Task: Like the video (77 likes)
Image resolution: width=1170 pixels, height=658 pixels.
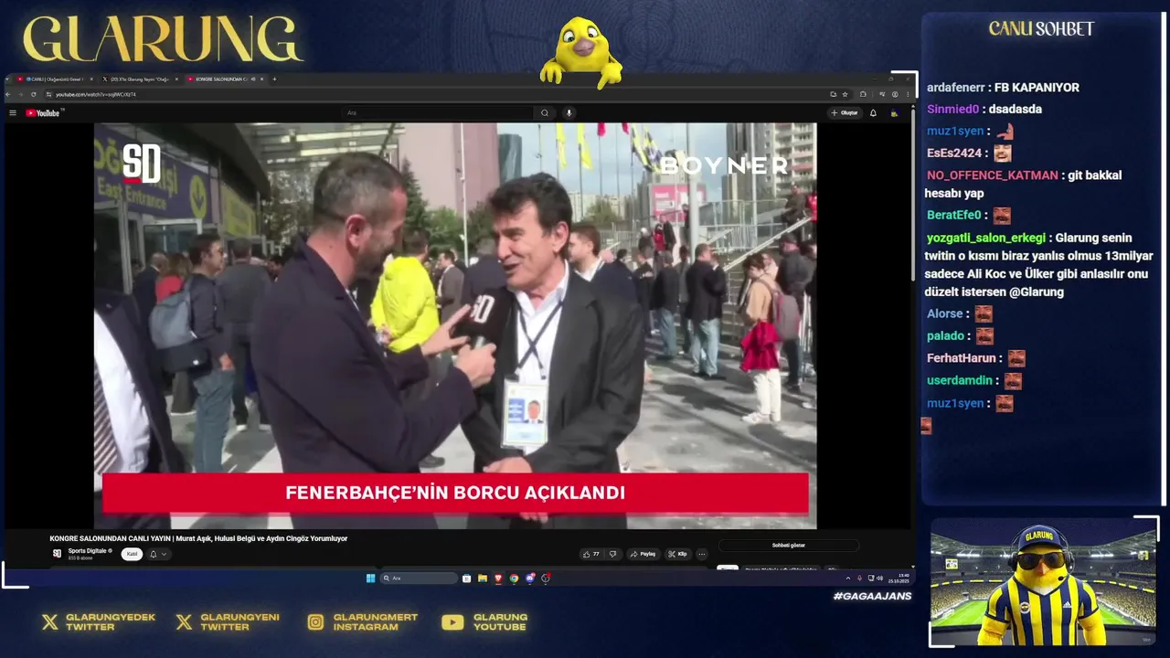Action: tap(590, 554)
